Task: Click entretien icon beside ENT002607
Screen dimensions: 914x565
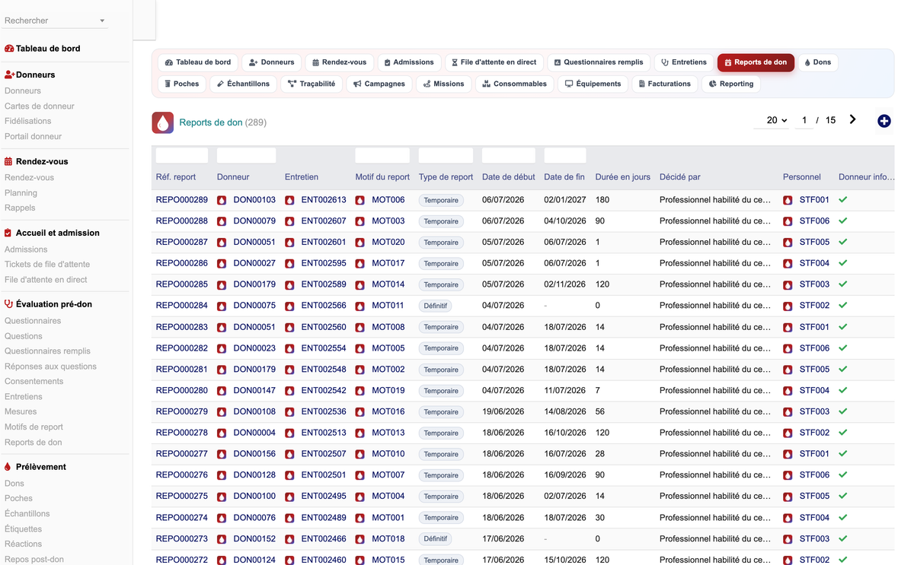Action: [x=289, y=221]
